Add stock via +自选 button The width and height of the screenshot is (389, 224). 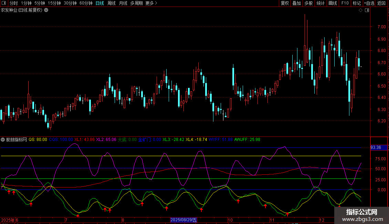369,3
